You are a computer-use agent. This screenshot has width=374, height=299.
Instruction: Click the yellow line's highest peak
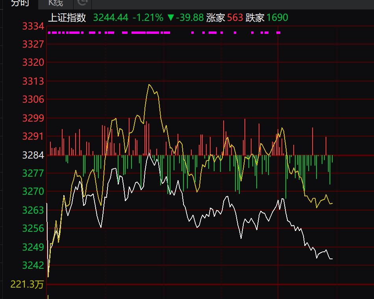[149, 85]
